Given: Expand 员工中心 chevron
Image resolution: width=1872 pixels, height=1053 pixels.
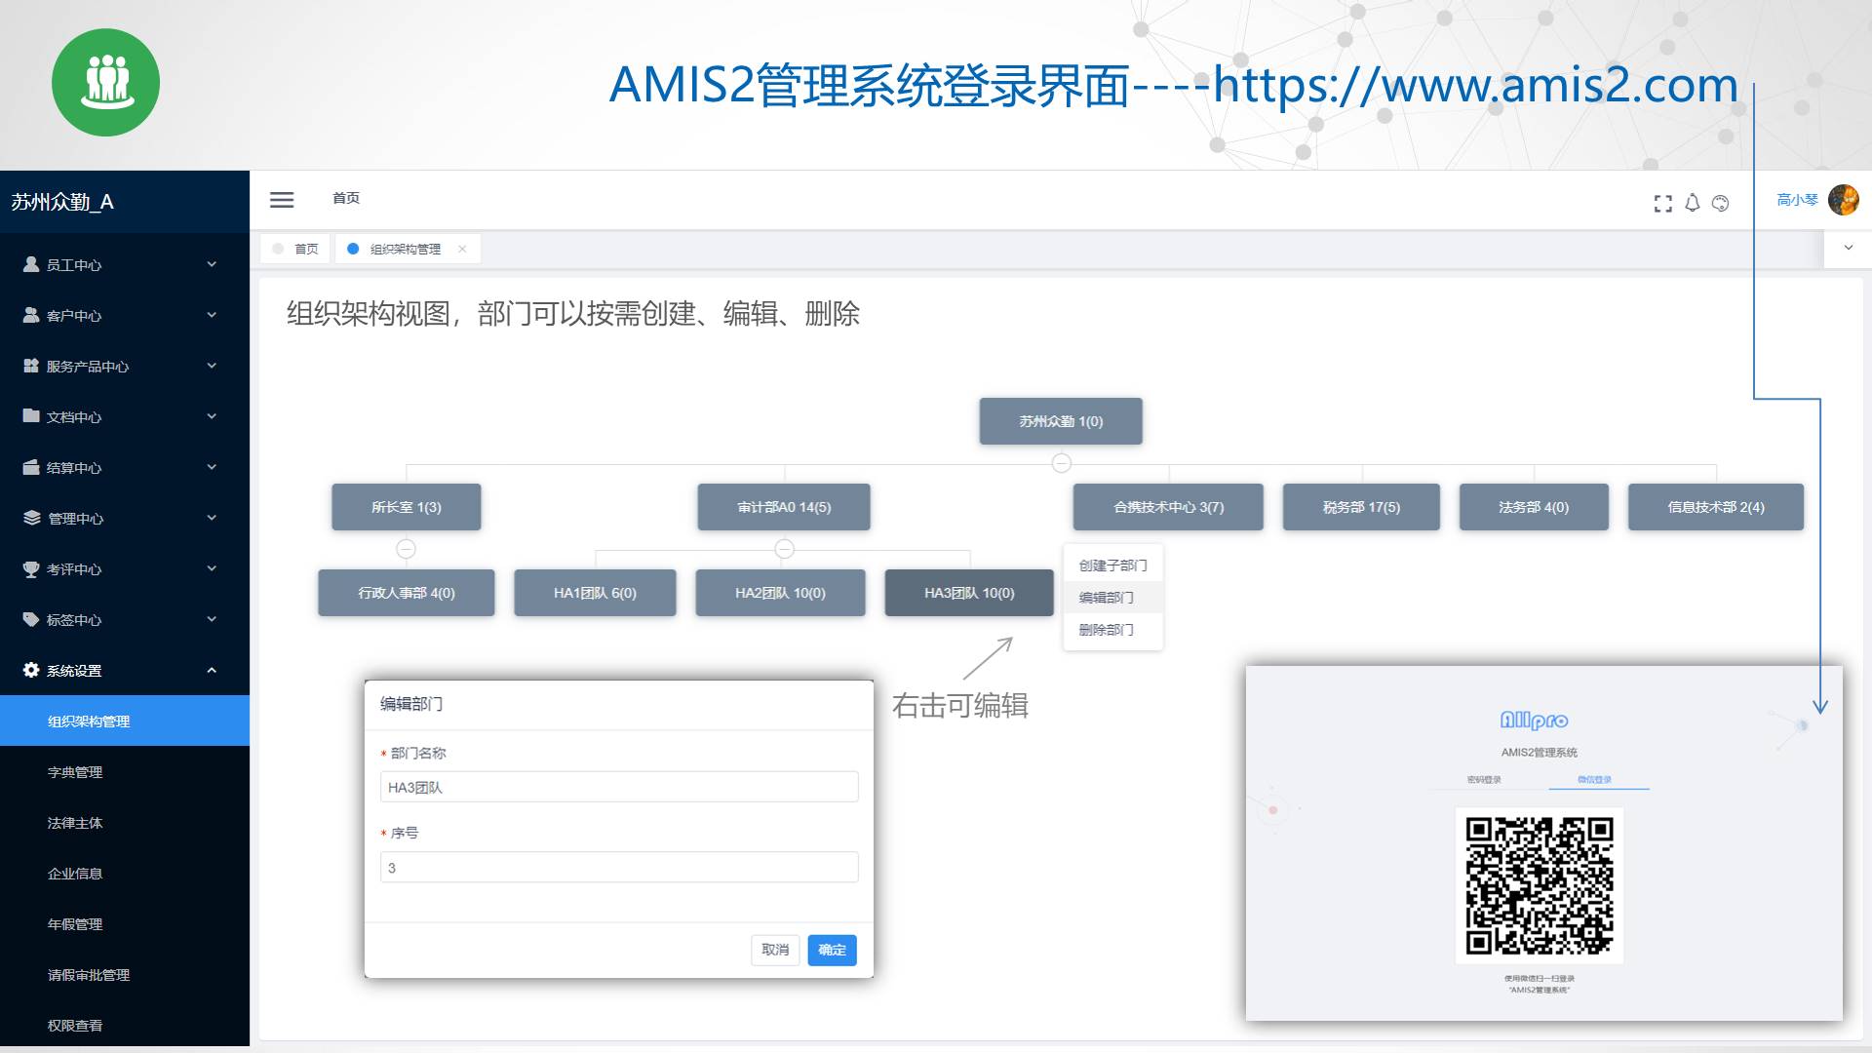Looking at the screenshot, I should click(212, 264).
